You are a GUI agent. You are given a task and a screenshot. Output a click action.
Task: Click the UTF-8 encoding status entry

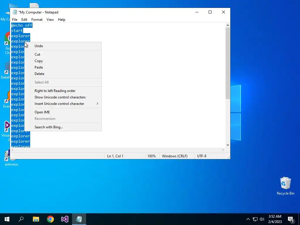point(202,156)
